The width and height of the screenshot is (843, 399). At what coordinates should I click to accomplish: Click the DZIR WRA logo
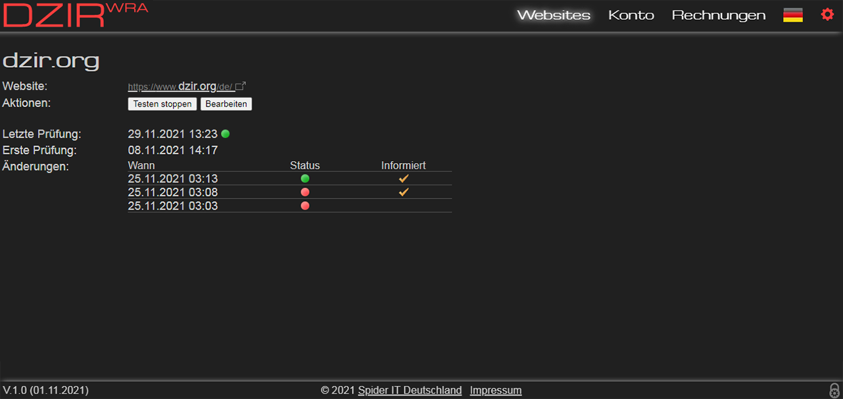[75, 14]
